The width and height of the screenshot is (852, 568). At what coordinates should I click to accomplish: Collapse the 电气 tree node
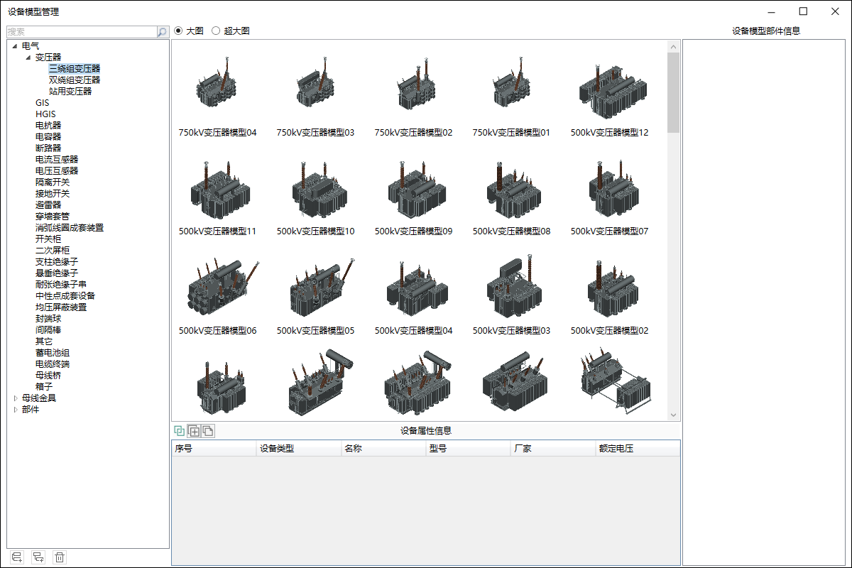coord(15,46)
